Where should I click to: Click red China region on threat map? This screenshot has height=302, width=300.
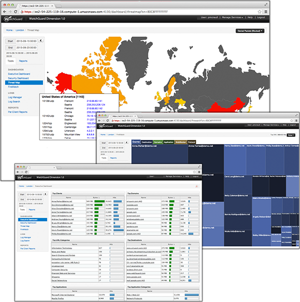pos(227,107)
